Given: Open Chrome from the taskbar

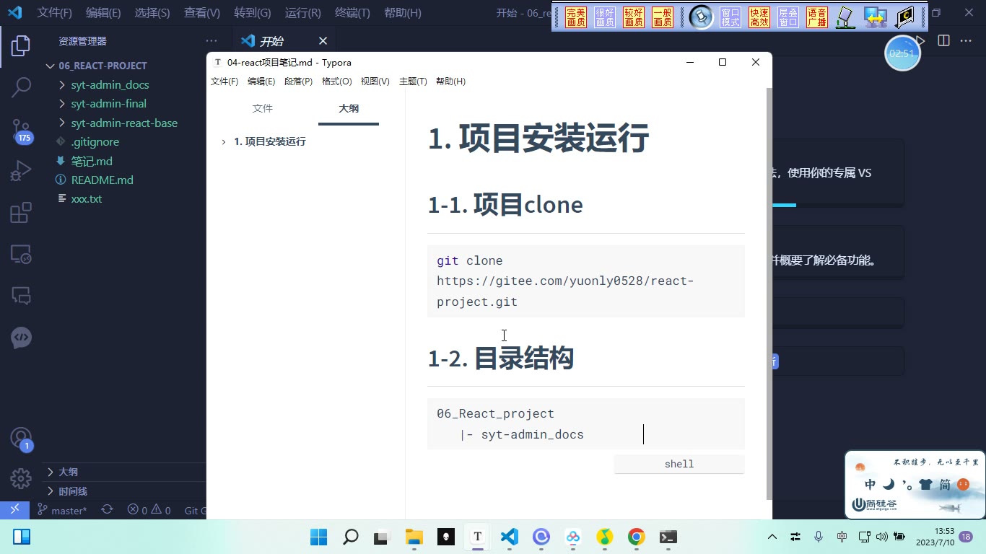Looking at the screenshot, I should pos(636,537).
